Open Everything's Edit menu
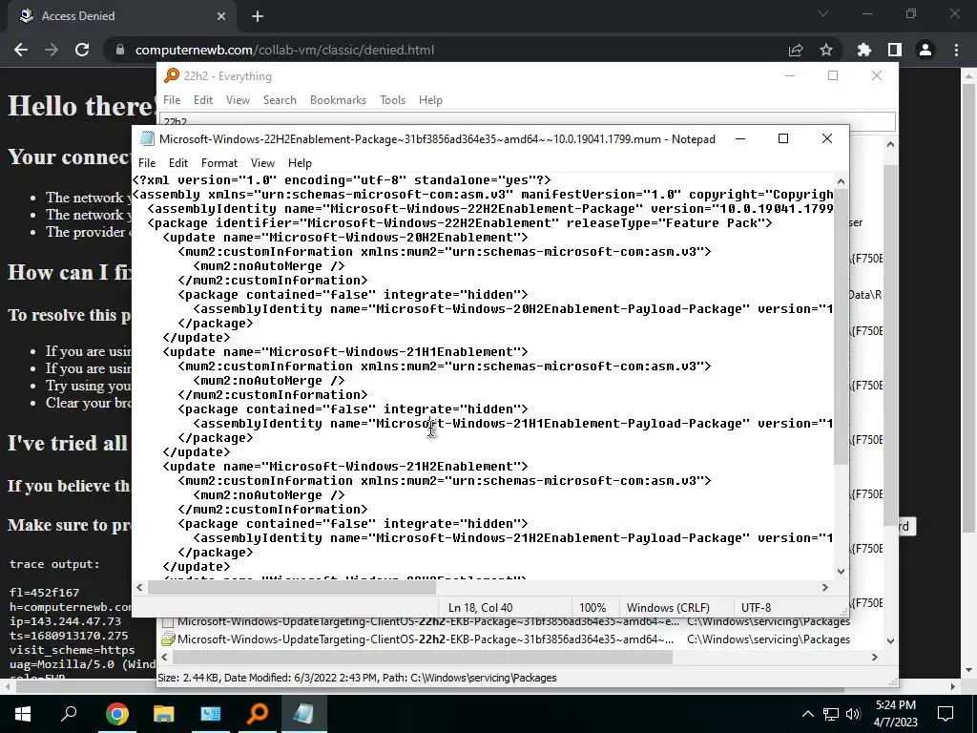 click(203, 99)
